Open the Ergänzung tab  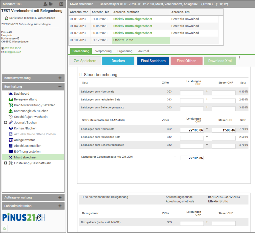[125, 51]
